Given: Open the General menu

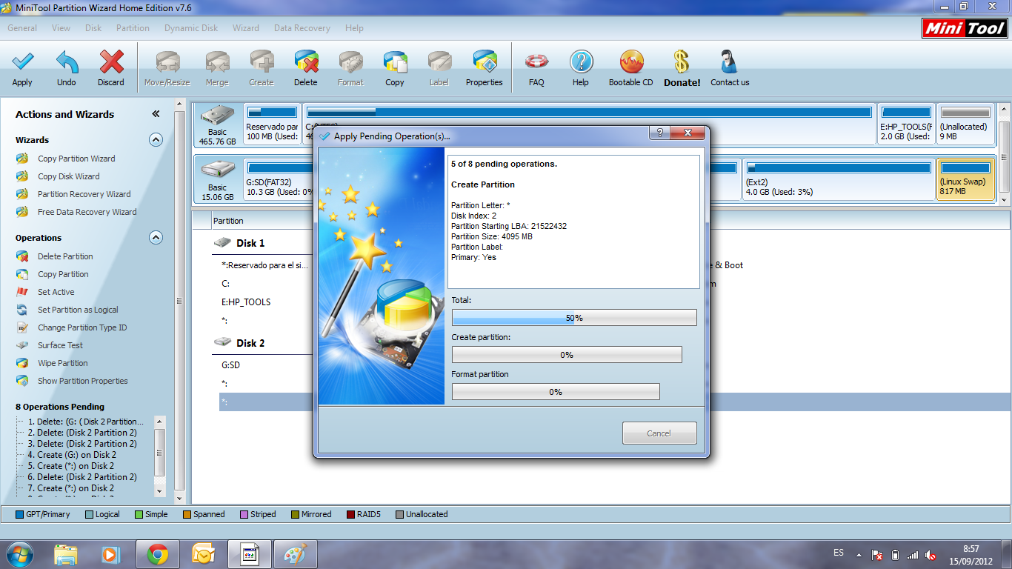Looking at the screenshot, I should click(x=22, y=28).
